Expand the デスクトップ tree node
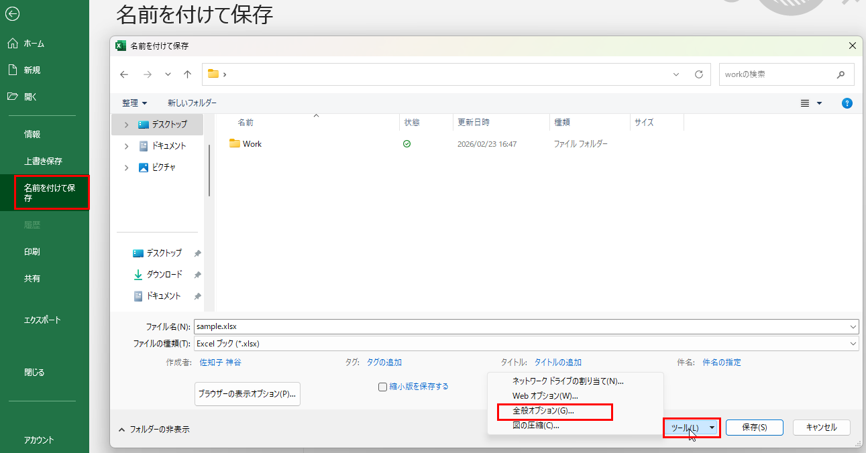The height and width of the screenshot is (453, 866). point(126,125)
